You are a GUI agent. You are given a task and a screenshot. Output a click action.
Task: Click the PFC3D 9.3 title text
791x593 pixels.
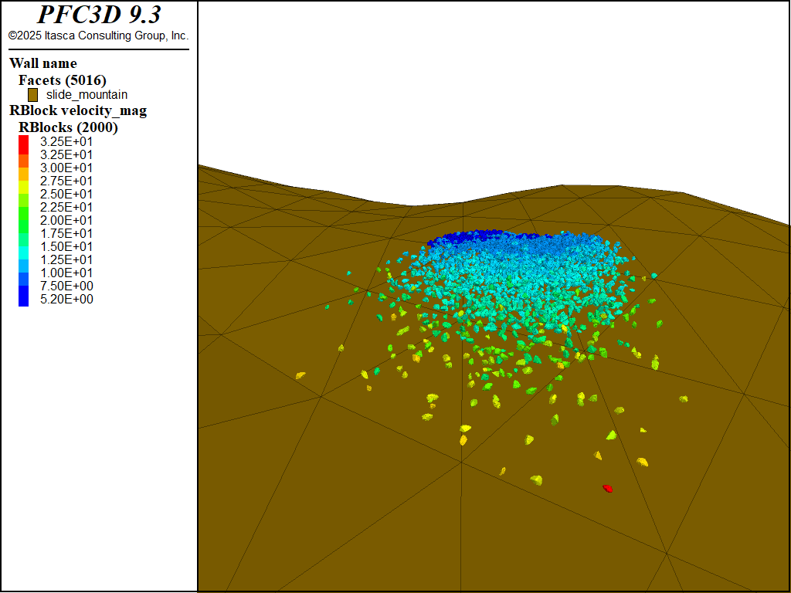click(98, 15)
